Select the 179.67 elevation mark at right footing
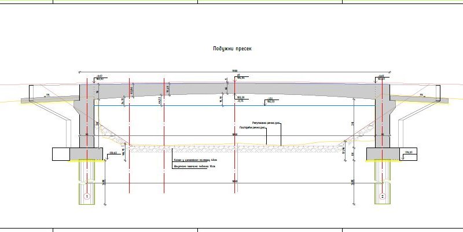Image resolution: width=463 pixels, height=232 pixels. click(409, 152)
